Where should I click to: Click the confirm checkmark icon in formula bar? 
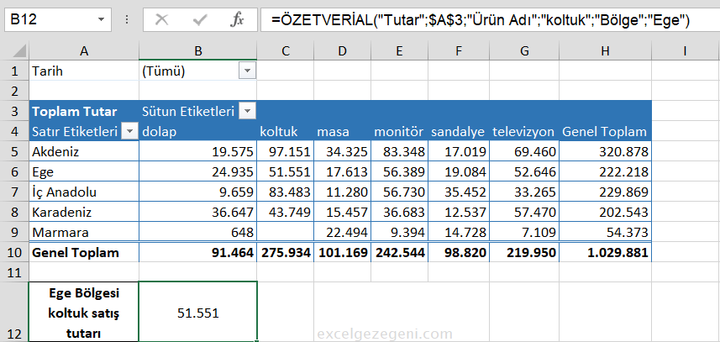point(200,19)
